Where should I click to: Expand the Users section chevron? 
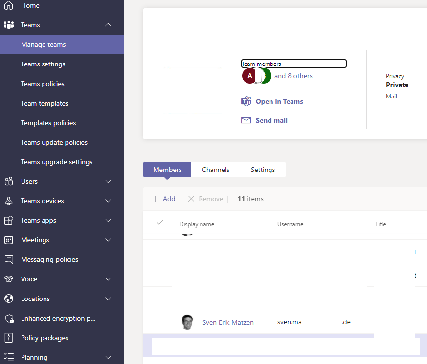(108, 181)
